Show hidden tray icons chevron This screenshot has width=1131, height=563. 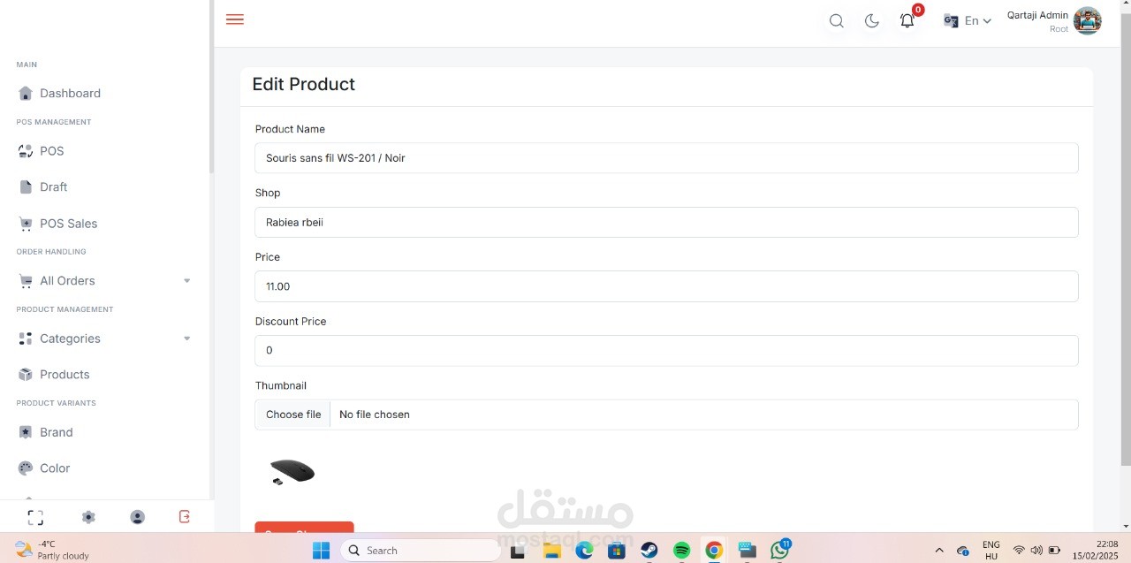pos(939,551)
